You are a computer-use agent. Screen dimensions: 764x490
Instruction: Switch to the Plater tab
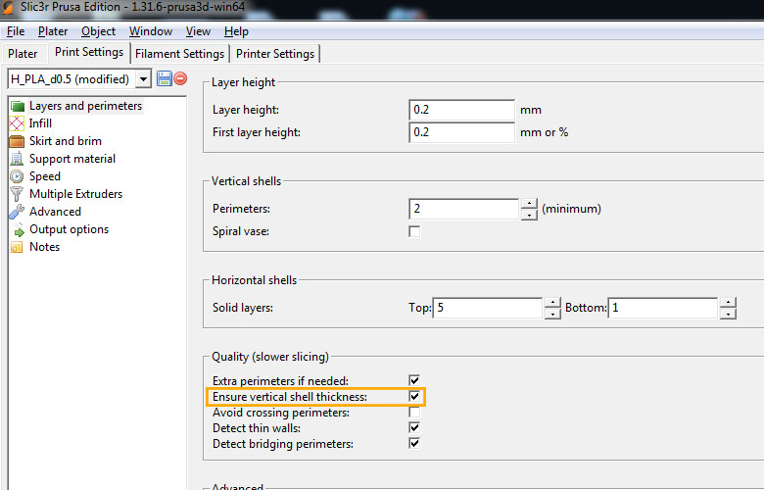23,54
